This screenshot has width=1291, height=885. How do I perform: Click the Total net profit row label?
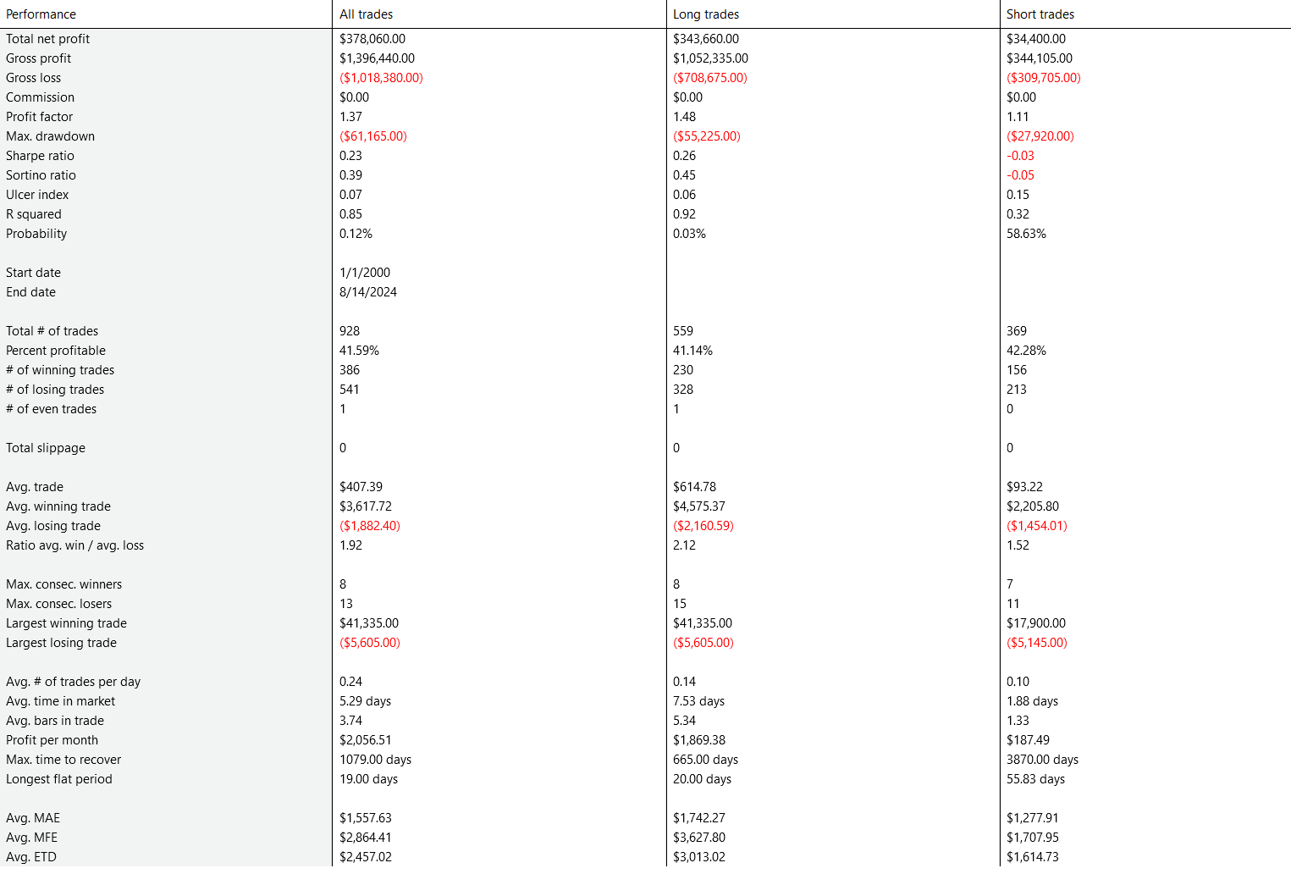point(47,39)
